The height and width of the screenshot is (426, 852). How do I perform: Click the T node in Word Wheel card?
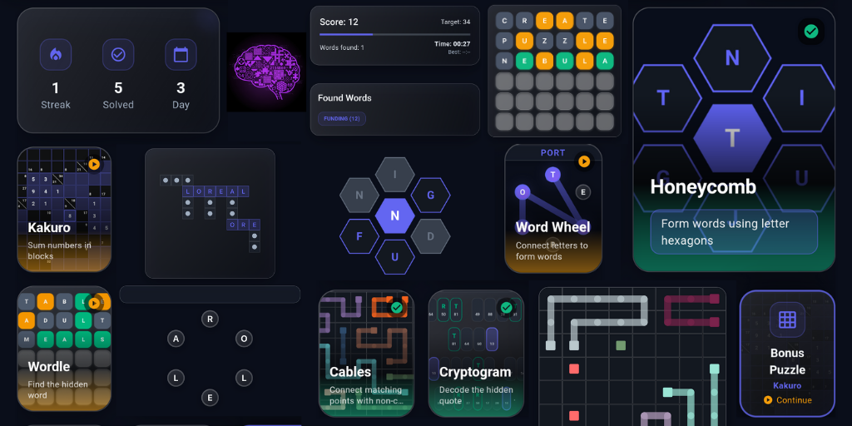pyautogui.click(x=552, y=174)
